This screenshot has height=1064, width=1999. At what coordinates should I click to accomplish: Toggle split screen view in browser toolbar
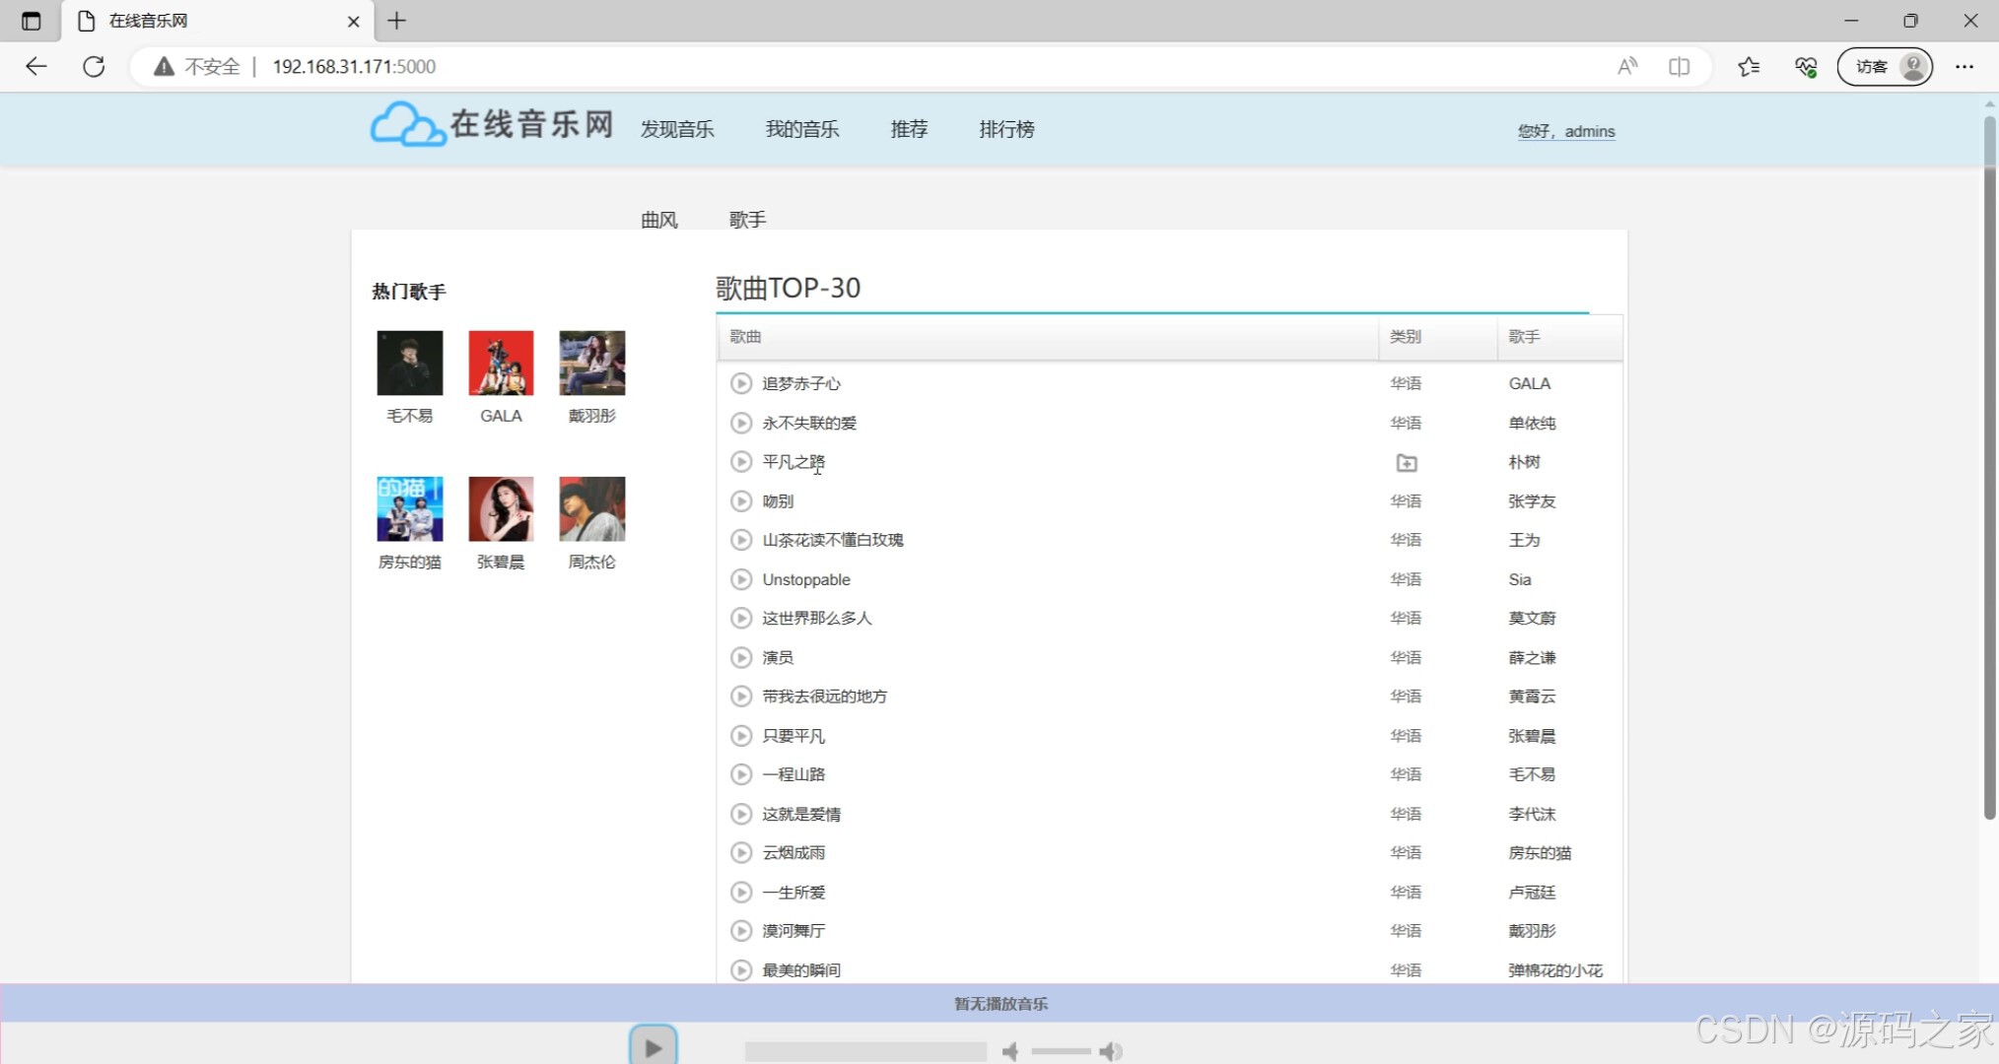pos(1680,66)
